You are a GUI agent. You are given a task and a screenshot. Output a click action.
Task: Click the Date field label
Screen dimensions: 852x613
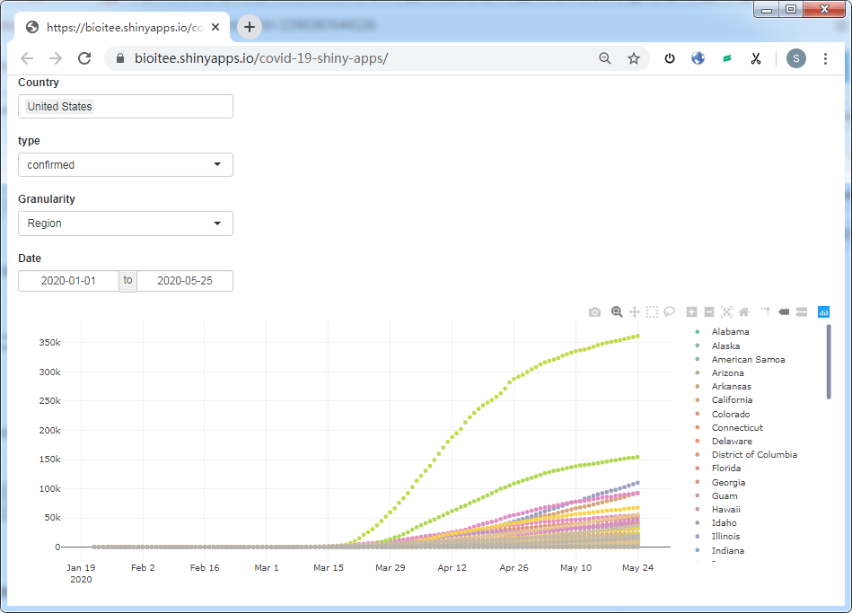coord(30,258)
